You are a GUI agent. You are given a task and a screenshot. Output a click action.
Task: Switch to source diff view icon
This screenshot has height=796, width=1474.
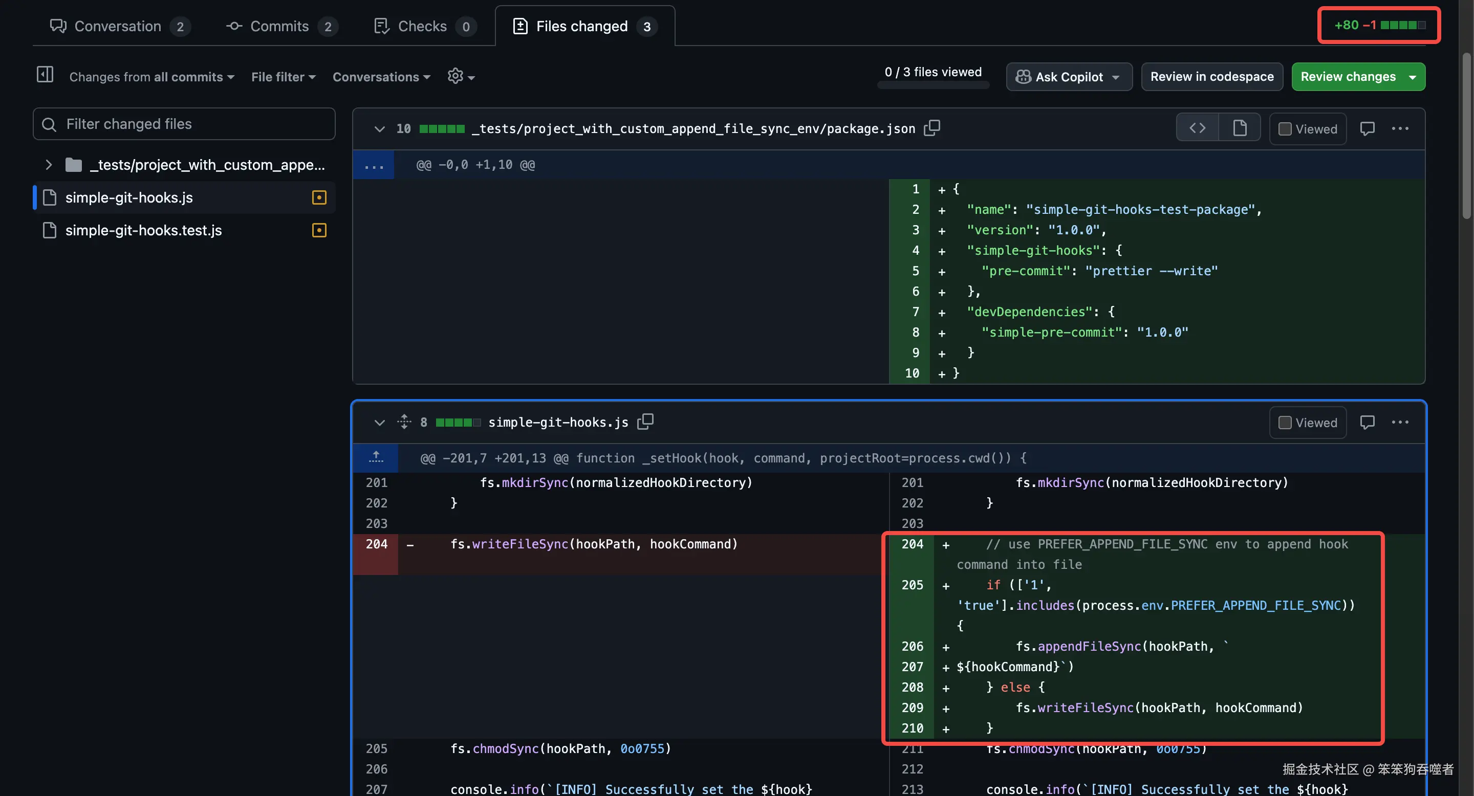point(1197,128)
